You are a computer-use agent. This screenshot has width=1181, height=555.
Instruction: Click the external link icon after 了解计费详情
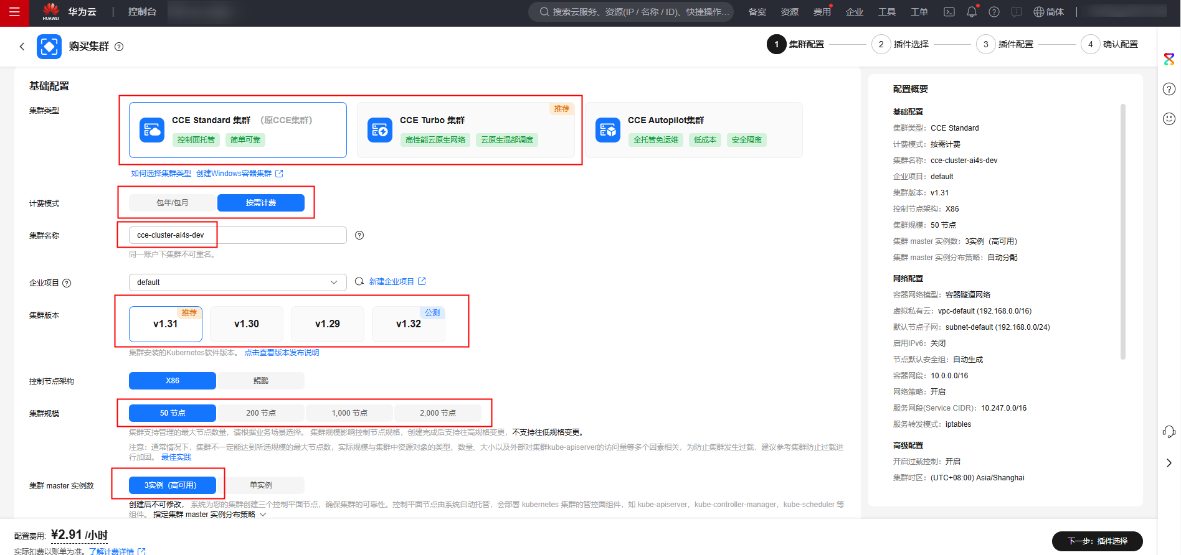pyautogui.click(x=141, y=551)
